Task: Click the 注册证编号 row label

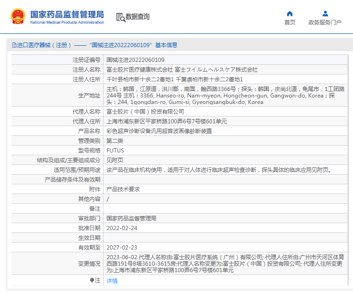Action: click(x=86, y=60)
